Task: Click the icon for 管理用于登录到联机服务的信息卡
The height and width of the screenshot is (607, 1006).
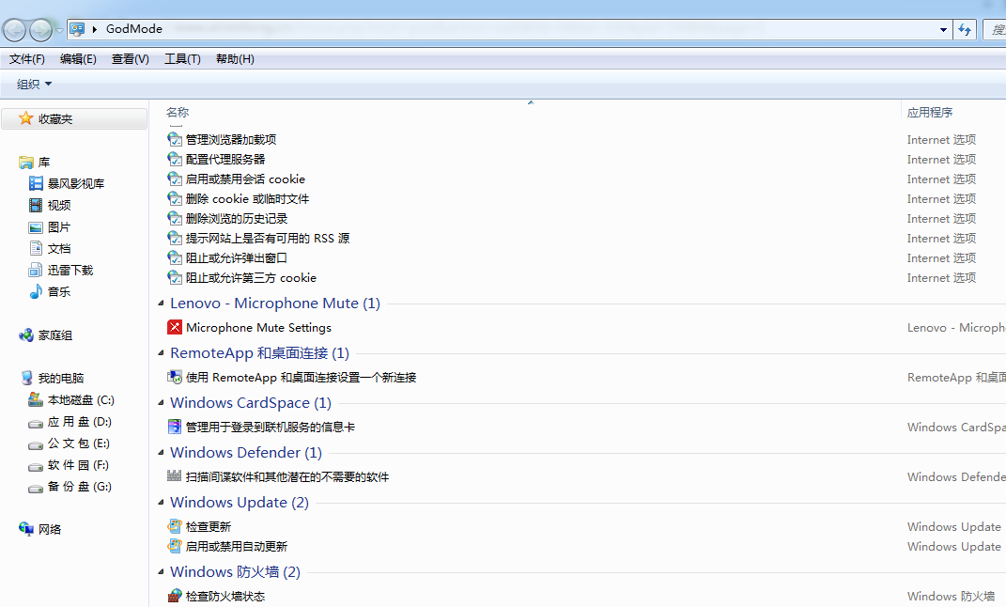Action: pos(175,427)
